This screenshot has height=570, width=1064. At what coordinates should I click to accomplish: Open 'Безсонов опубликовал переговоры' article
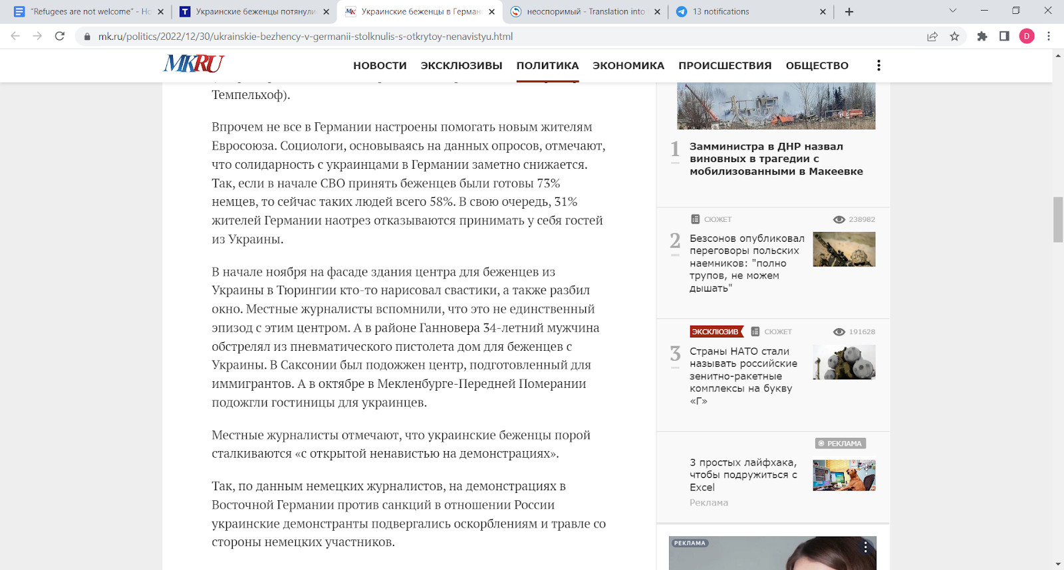tap(747, 263)
